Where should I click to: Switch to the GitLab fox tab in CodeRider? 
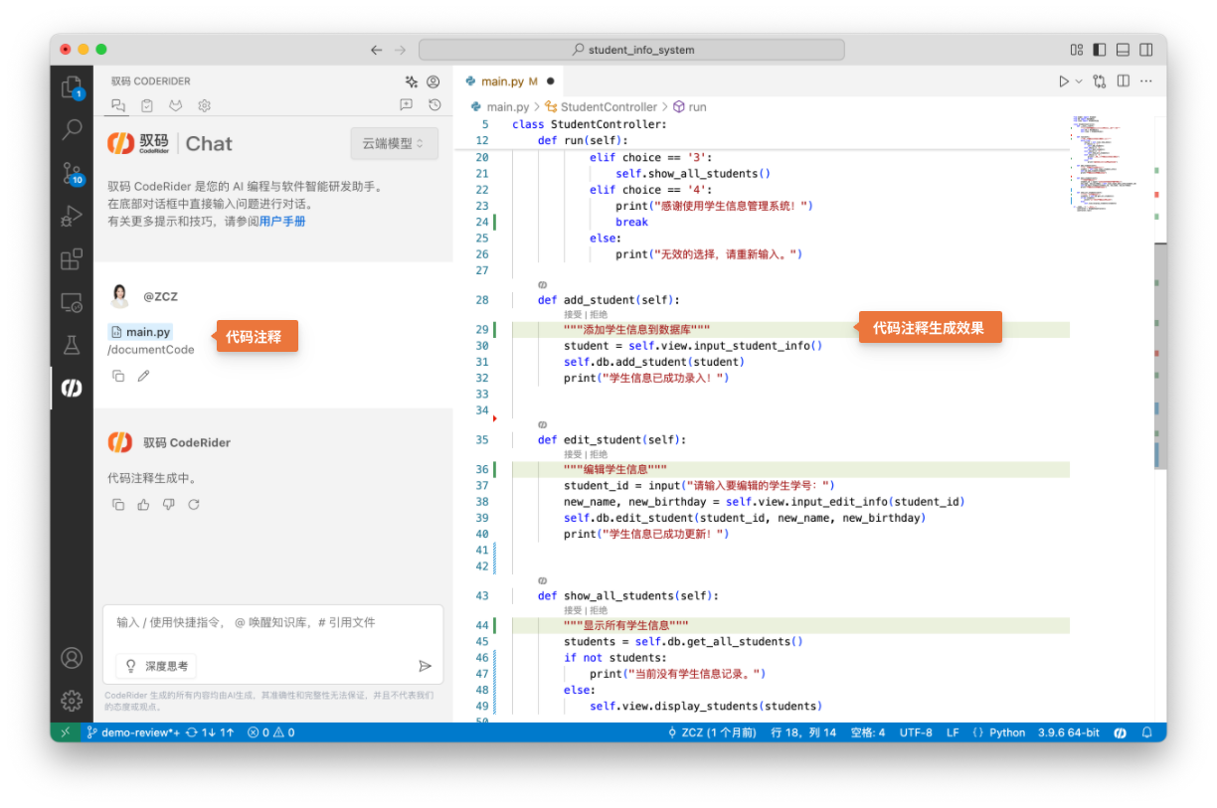[175, 104]
